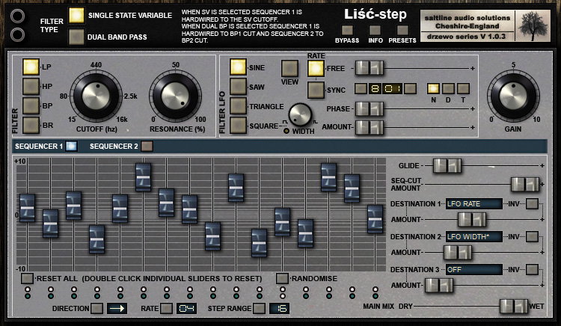Click the decrement button left of sync display
This screenshot has height=326, width=561.
click(361, 89)
